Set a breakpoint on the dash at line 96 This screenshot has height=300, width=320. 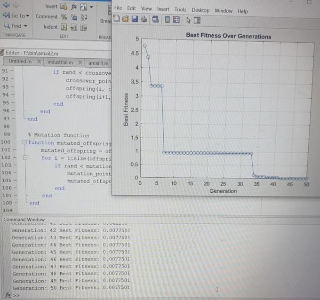tap(13, 111)
